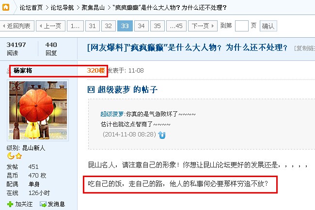Return to thread list via 返回列表
This screenshot has width=315, height=210.
pos(17,26)
